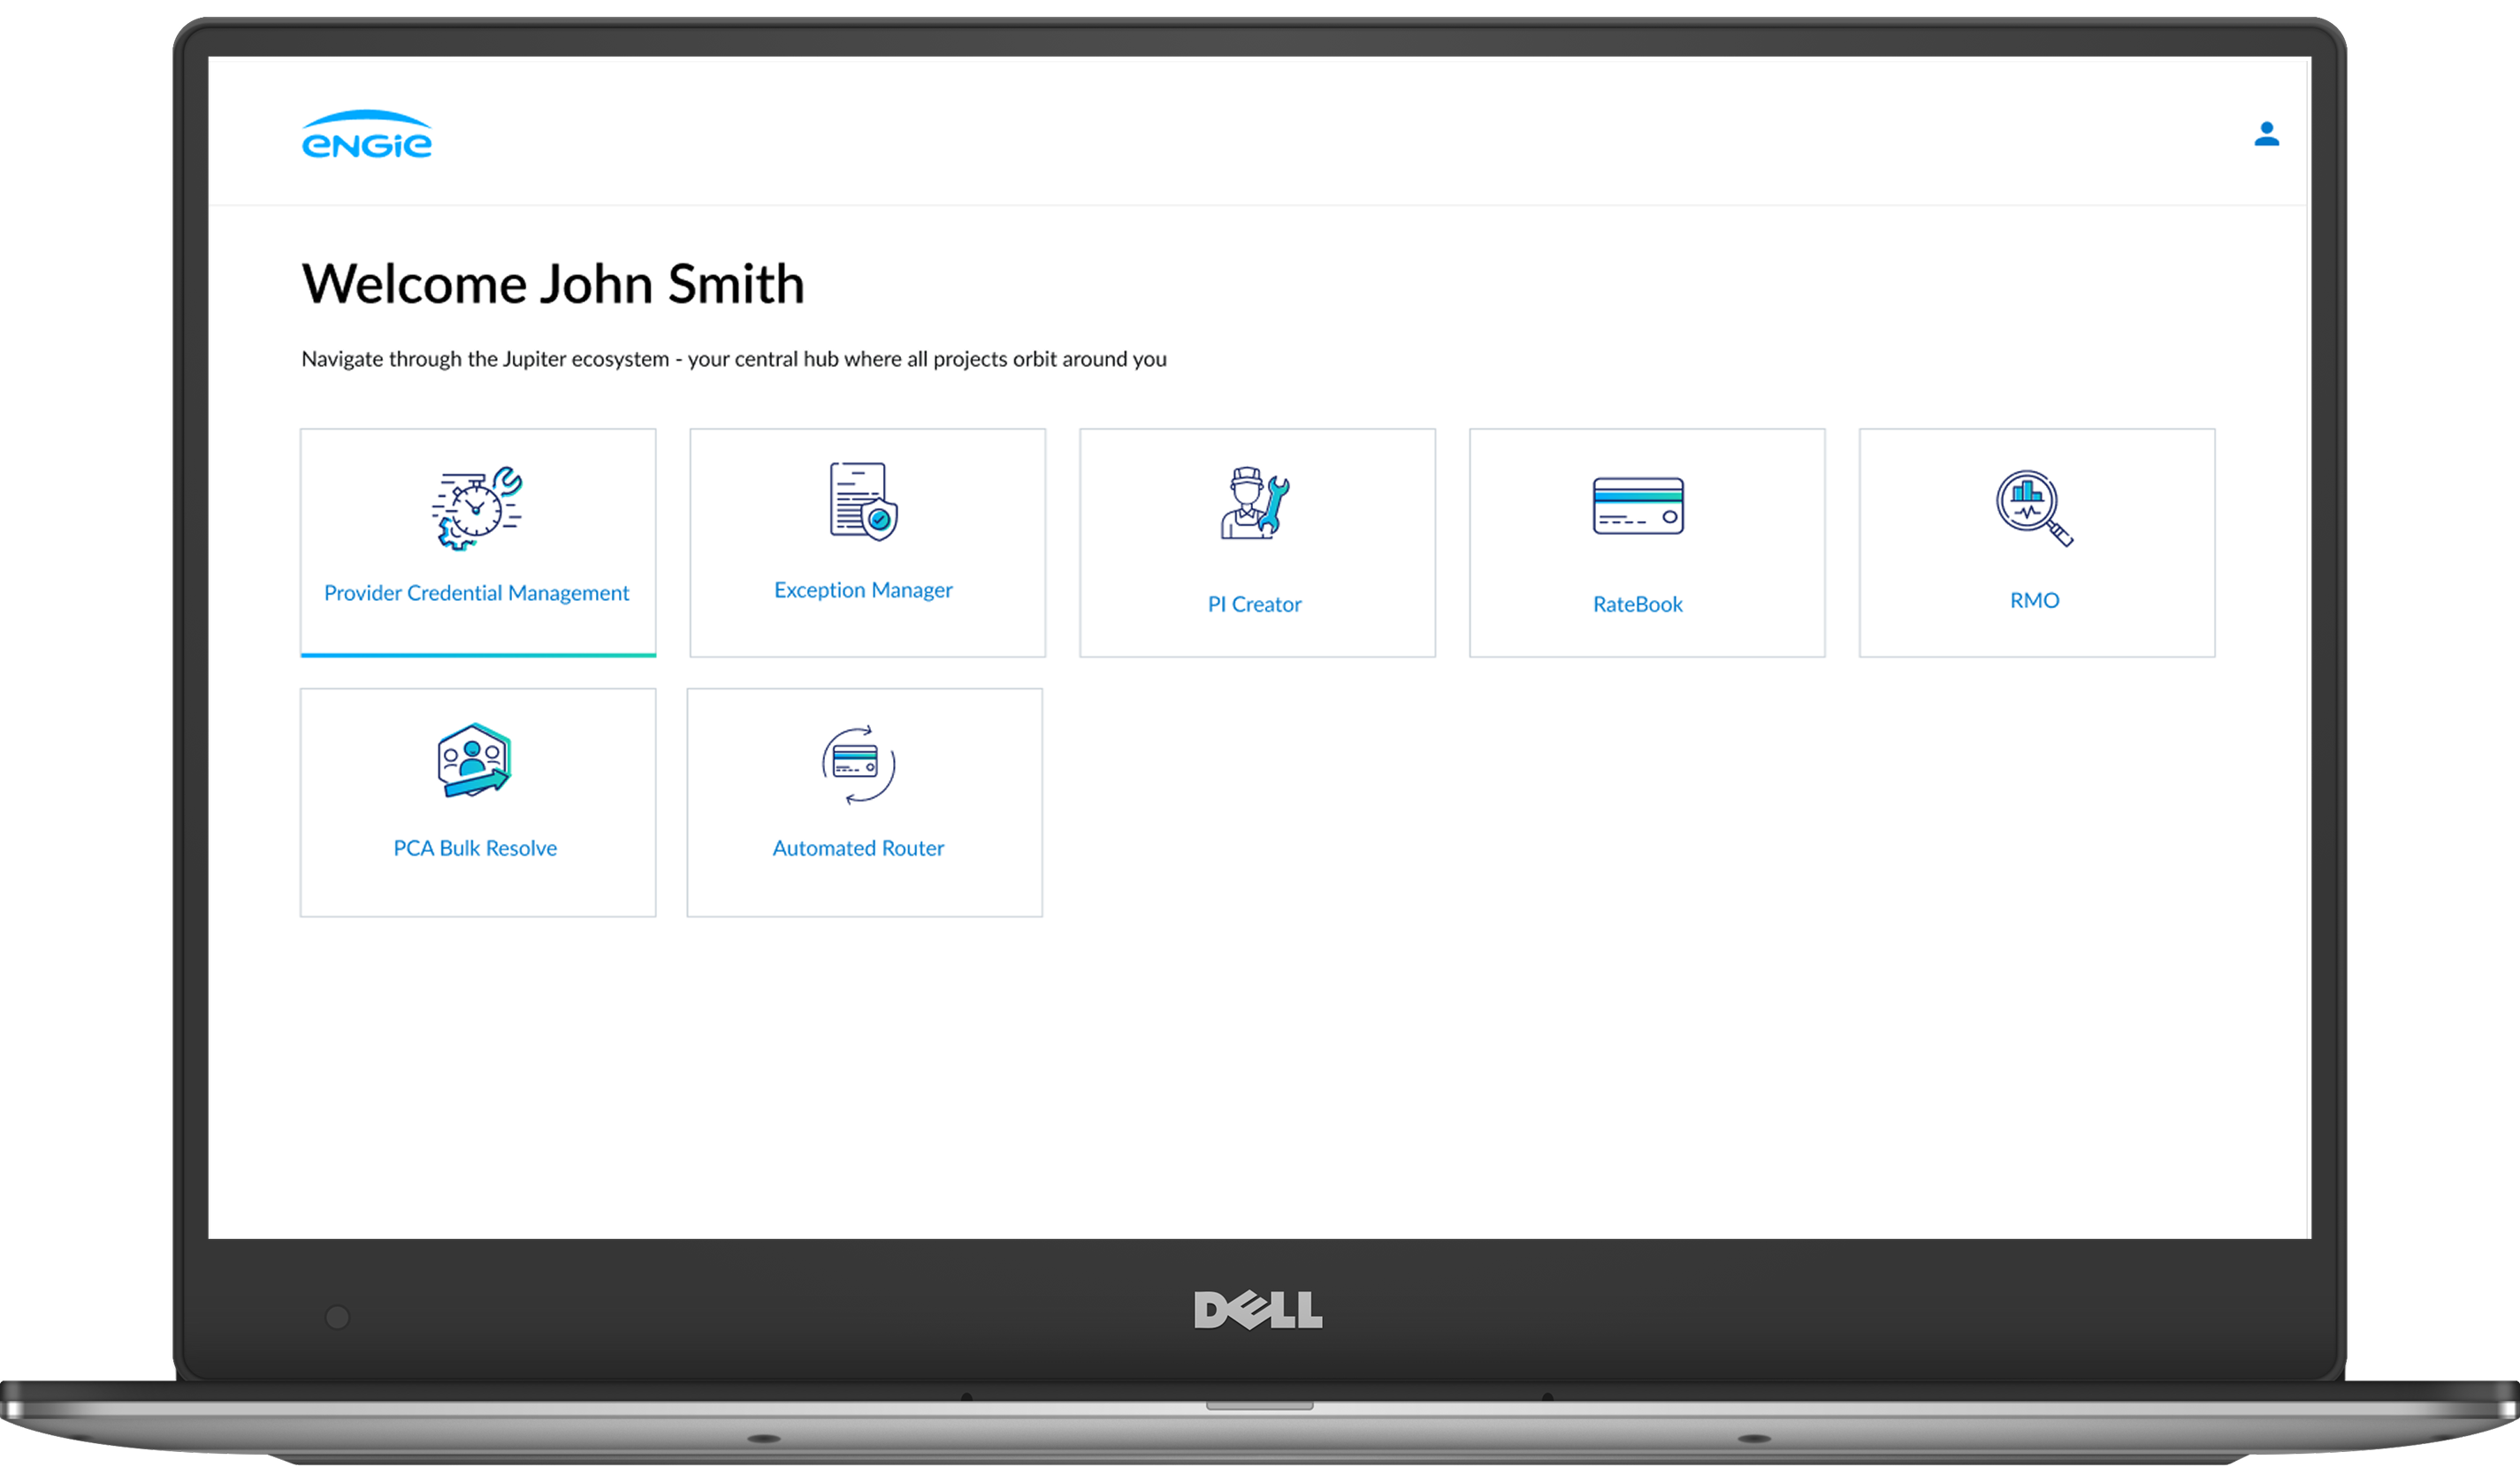Click the Exception Manager card
Screen dimensions: 2520x1482
866,543
